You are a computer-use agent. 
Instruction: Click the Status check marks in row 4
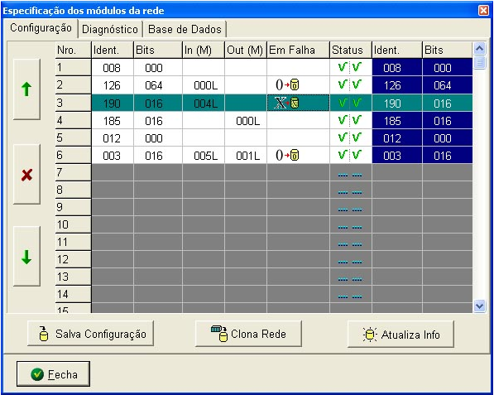[350, 120]
